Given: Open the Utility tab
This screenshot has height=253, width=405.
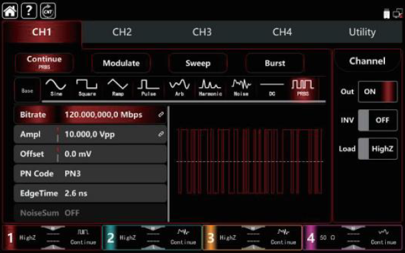Looking at the screenshot, I should coord(362,32).
